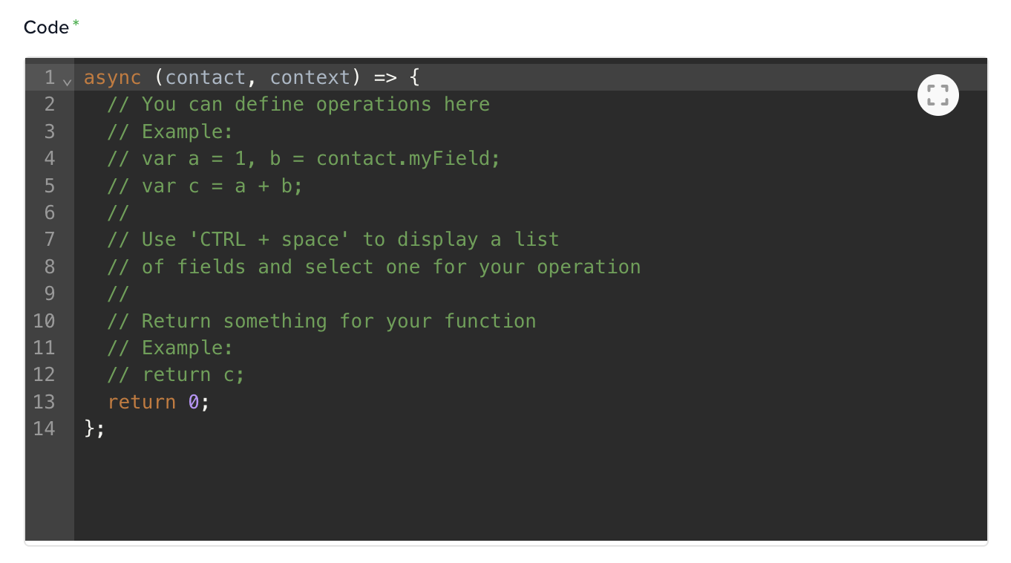The width and height of the screenshot is (1011, 563).
Task: Click the closing brace on line 14
Action: (x=90, y=429)
